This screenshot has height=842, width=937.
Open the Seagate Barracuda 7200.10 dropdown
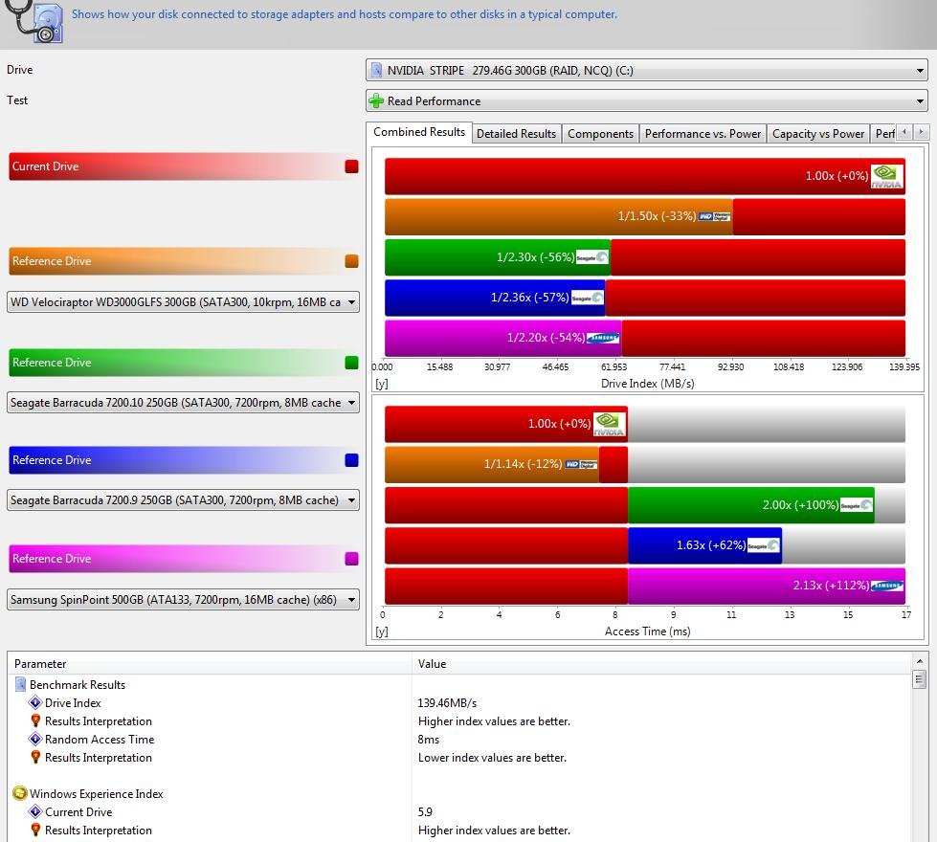click(183, 403)
